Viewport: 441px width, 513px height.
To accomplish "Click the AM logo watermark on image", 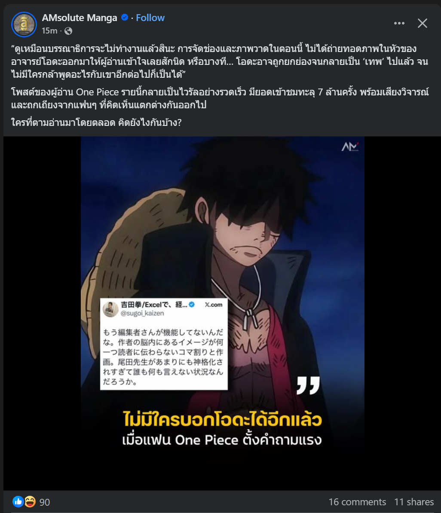I will pos(350,147).
